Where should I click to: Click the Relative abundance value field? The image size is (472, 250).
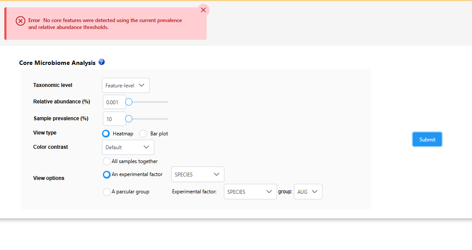click(114, 103)
